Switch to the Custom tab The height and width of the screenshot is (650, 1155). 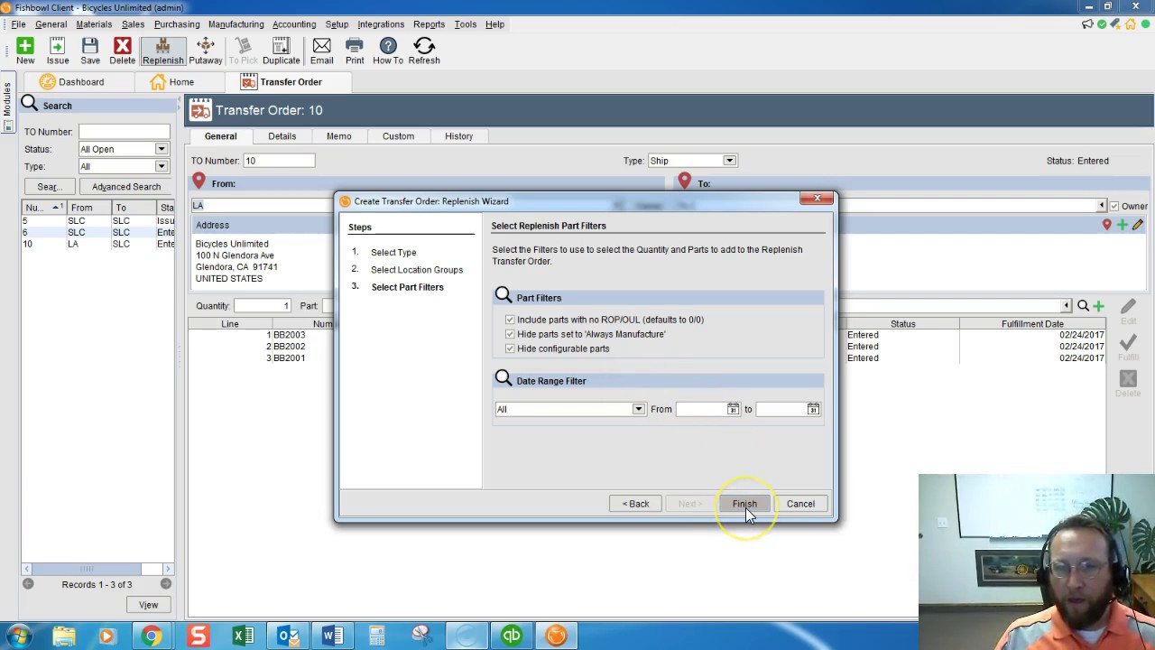pyautogui.click(x=398, y=136)
